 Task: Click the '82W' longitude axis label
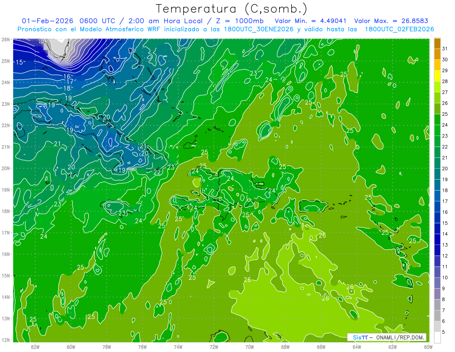click(35, 346)
